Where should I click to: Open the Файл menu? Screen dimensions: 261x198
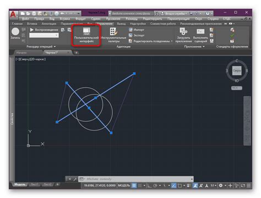pos(25,19)
